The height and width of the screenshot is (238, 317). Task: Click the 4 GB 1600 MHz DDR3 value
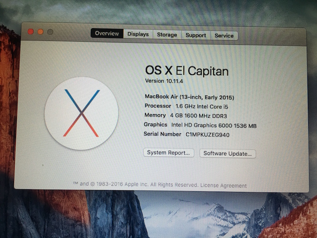199,116
